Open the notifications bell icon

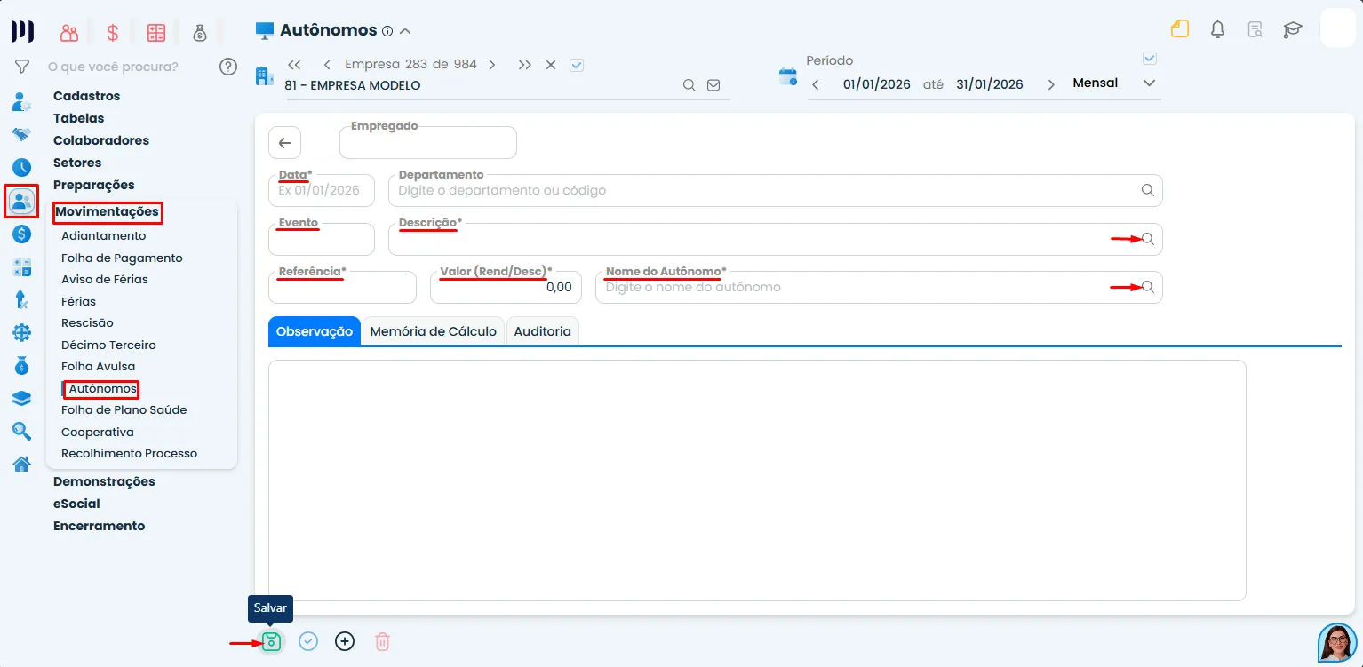coord(1217,29)
